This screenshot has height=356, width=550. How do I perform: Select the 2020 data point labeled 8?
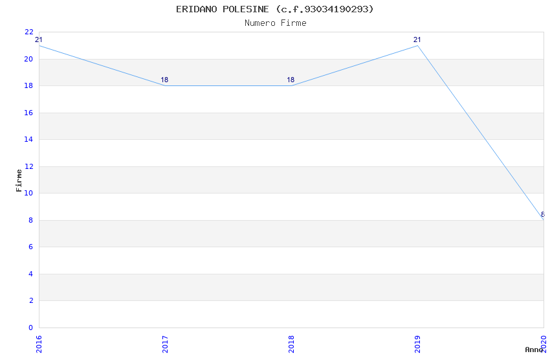pyautogui.click(x=544, y=220)
